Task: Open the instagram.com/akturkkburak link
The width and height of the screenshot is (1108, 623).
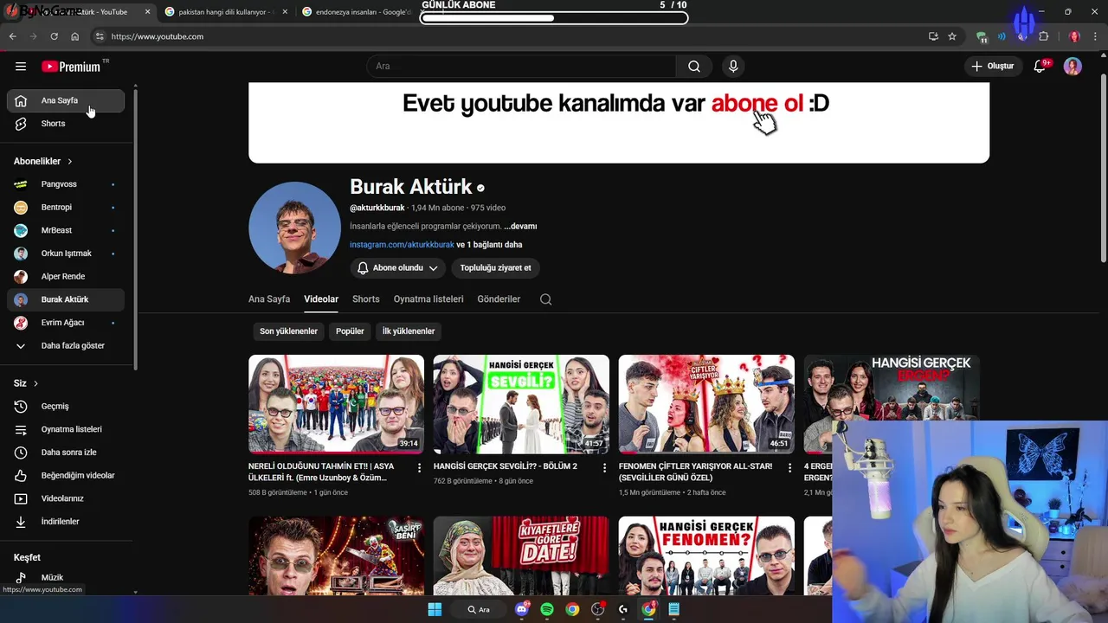Action: 402,245
